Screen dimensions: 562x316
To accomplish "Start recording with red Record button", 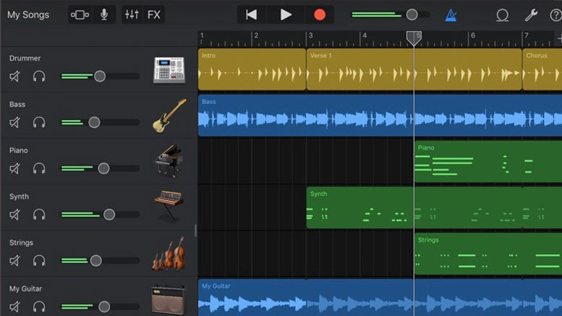I will point(320,14).
